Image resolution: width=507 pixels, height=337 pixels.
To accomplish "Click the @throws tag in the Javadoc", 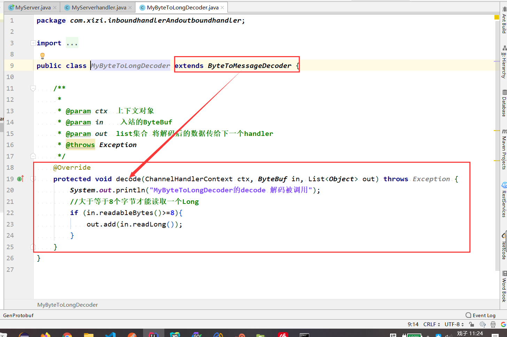I will click(x=80, y=145).
